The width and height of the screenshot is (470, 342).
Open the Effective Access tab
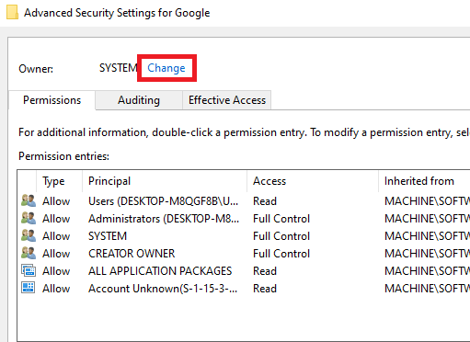(x=227, y=100)
